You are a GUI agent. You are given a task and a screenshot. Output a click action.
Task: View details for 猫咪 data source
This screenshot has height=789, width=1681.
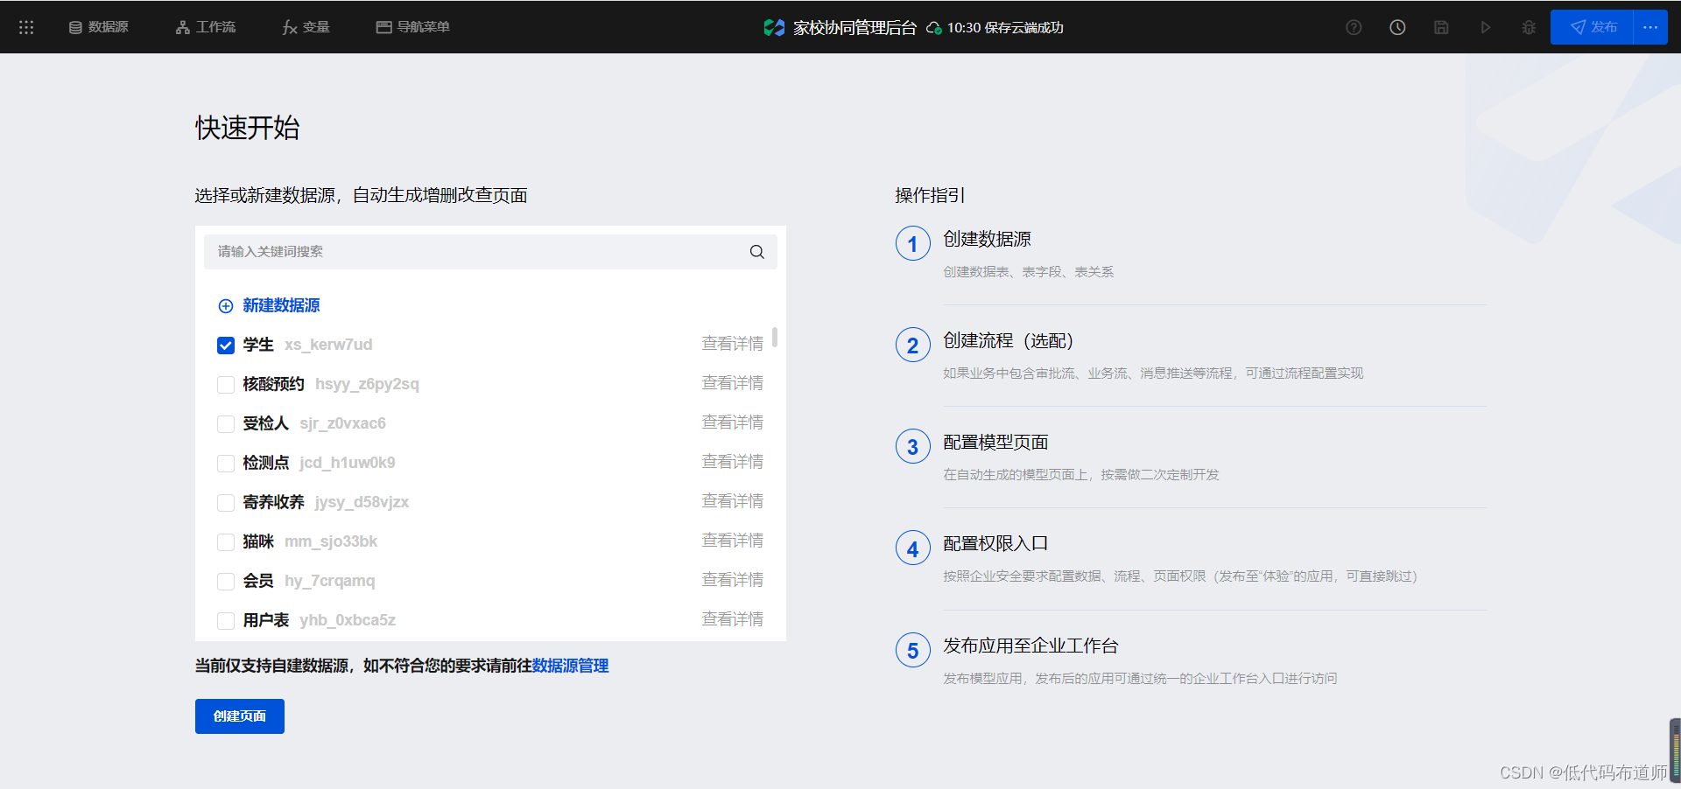pos(732,541)
